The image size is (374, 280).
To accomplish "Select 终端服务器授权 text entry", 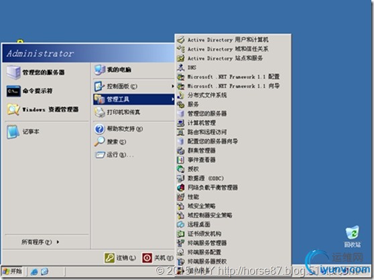I will 207,261.
